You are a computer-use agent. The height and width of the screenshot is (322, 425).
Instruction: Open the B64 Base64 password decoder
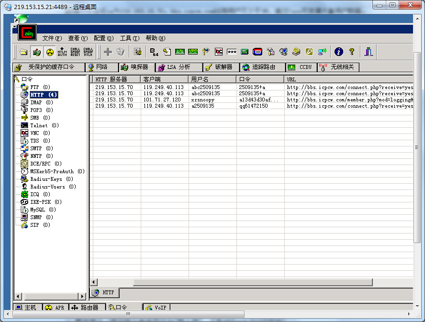[154, 52]
